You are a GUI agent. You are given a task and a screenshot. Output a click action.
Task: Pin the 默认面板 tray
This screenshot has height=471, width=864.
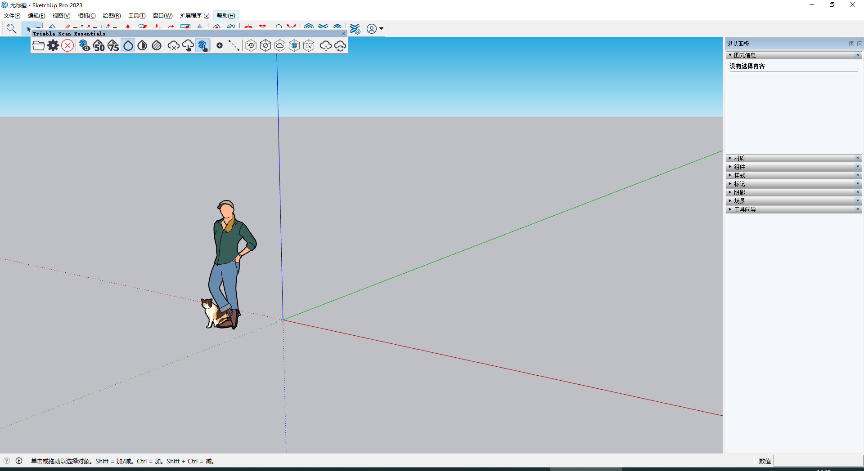pyautogui.click(x=851, y=44)
